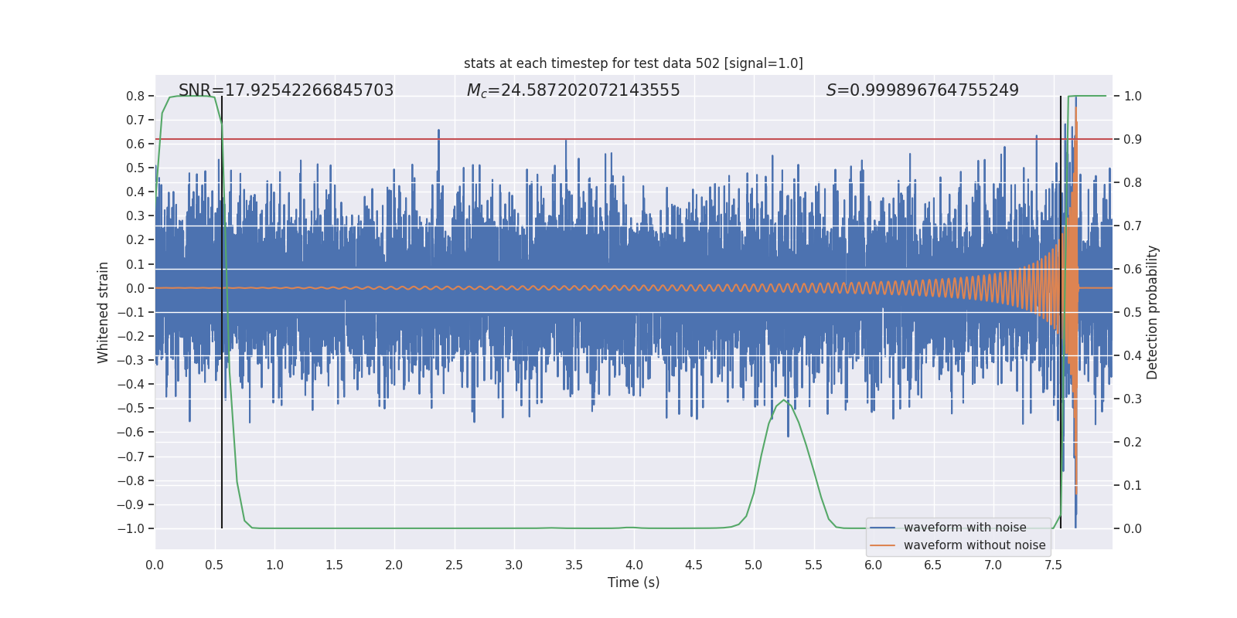Click the 1.0 tick on the detection probability axis
This screenshot has width=1237, height=618.
pos(1133,96)
